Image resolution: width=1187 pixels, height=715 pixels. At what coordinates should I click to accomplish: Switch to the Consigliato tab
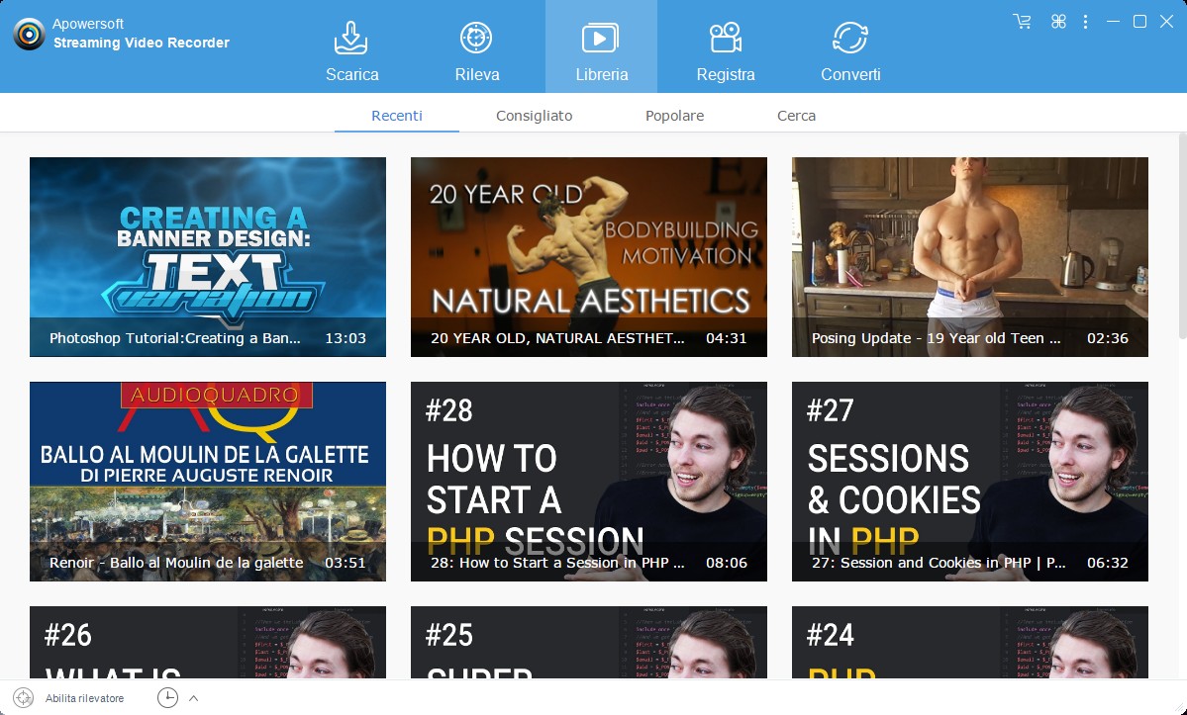coord(534,116)
